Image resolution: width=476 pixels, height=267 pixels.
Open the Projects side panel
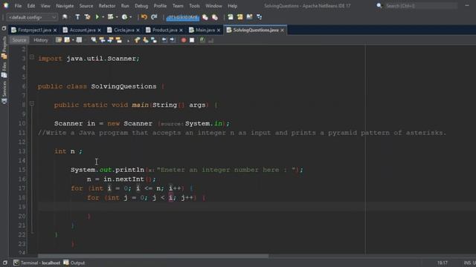(4, 47)
